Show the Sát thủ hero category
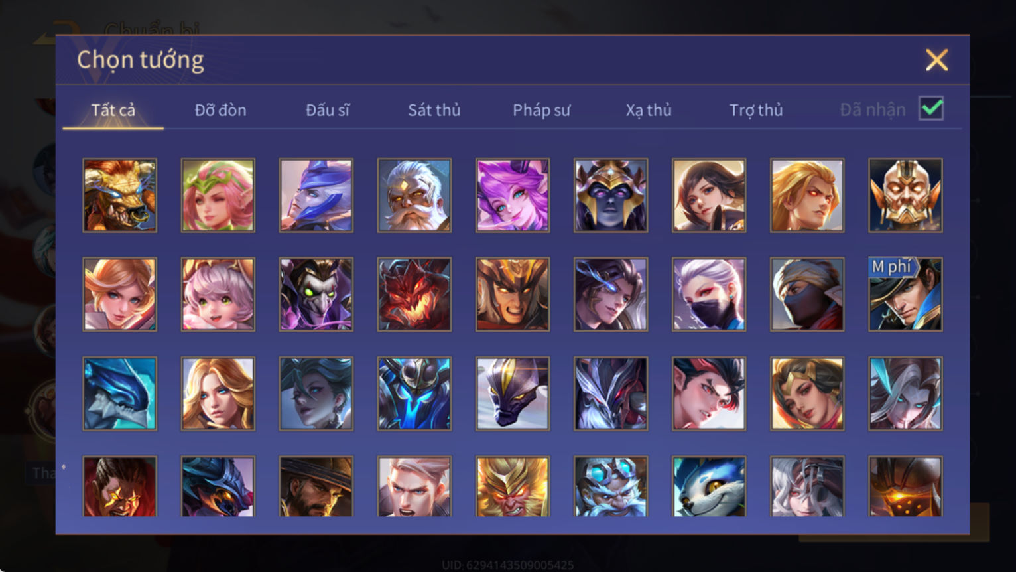This screenshot has height=572, width=1016. click(434, 110)
